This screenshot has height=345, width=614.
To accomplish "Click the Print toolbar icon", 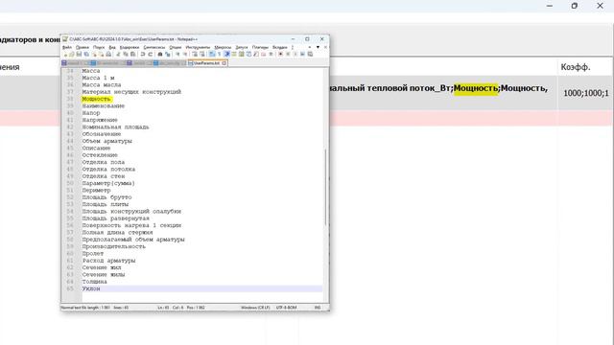I will click(108, 54).
